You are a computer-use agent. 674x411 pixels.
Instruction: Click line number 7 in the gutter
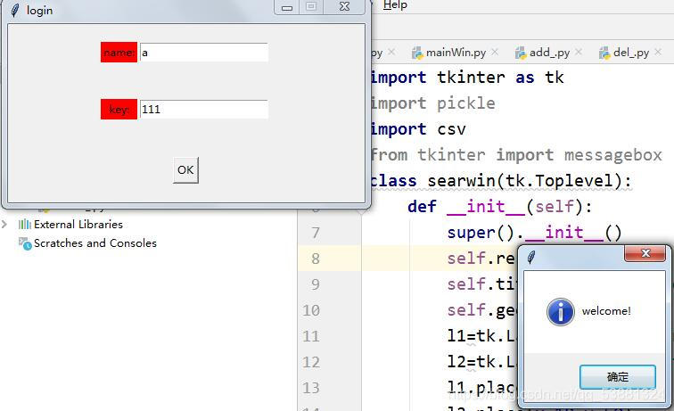coord(316,233)
